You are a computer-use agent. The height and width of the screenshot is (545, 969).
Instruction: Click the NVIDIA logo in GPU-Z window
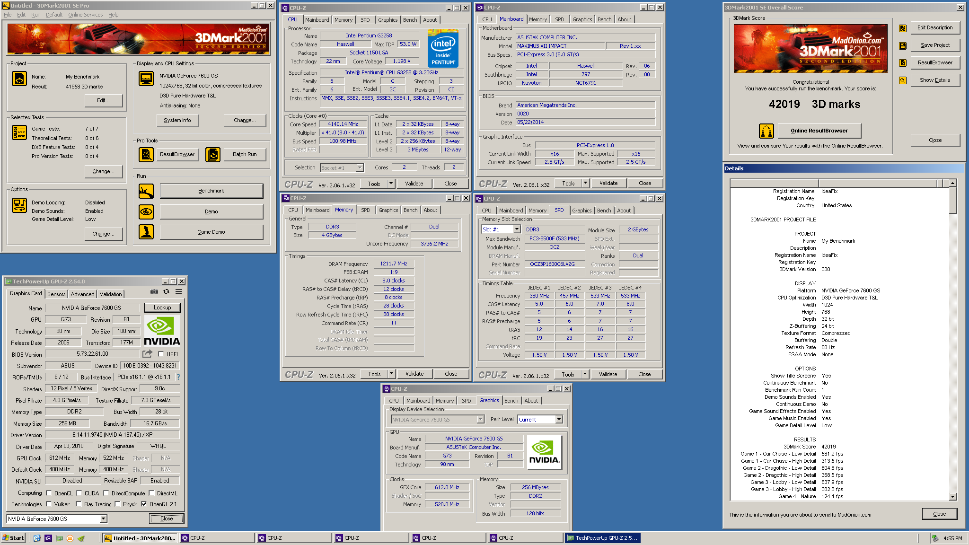point(162,331)
